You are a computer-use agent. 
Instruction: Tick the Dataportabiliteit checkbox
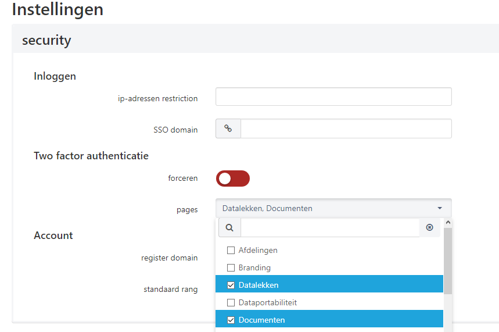pos(231,303)
